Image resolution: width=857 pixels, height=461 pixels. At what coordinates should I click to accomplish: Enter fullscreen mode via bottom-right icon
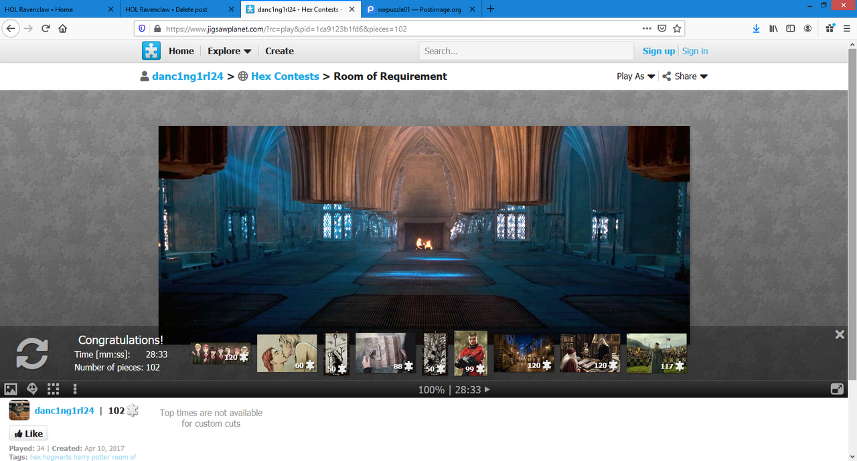pos(837,389)
